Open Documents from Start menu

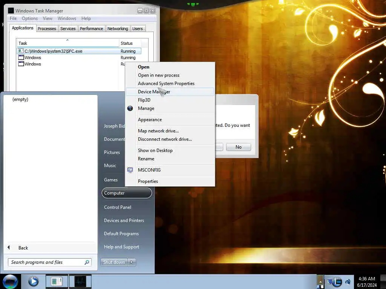point(114,139)
